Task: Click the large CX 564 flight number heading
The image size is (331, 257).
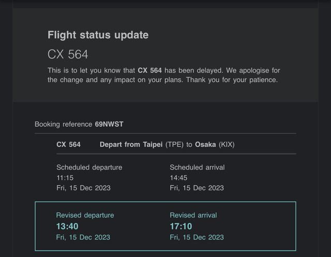Action: pyautogui.click(x=68, y=54)
